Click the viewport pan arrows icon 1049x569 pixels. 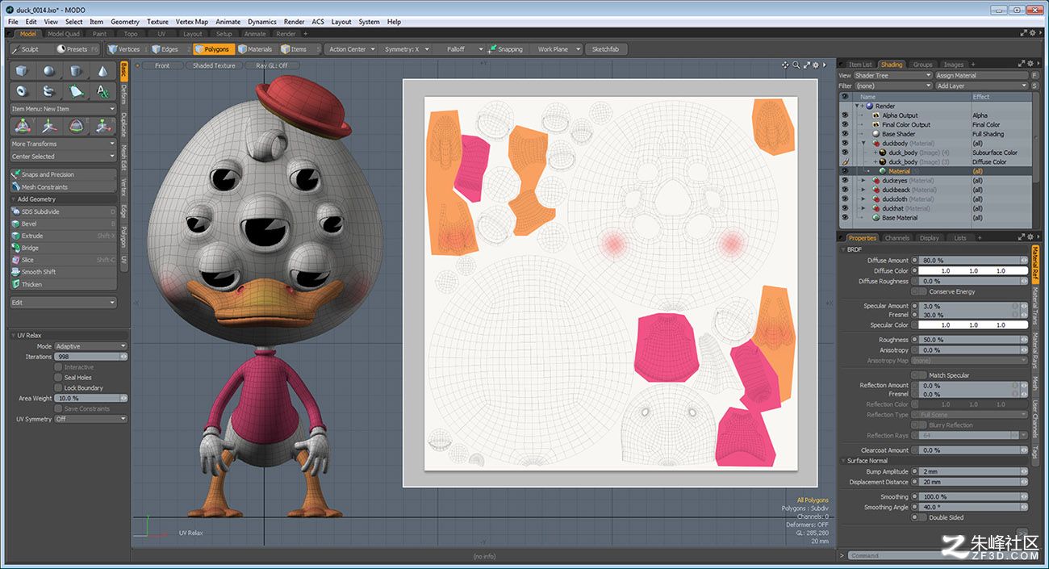click(786, 65)
